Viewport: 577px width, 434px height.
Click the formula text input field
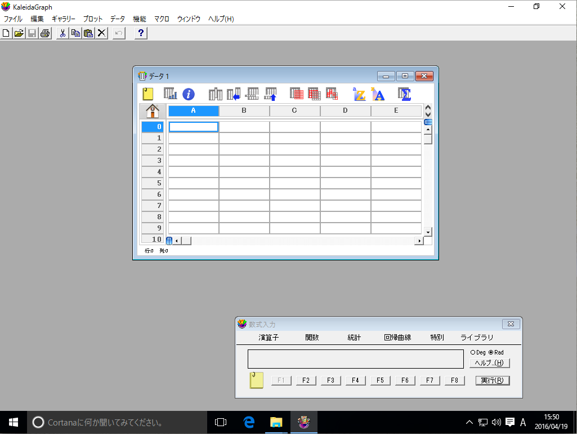pos(355,359)
